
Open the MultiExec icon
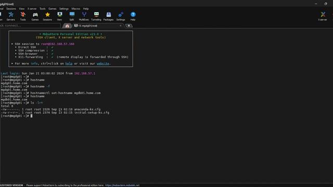coord(84,16)
